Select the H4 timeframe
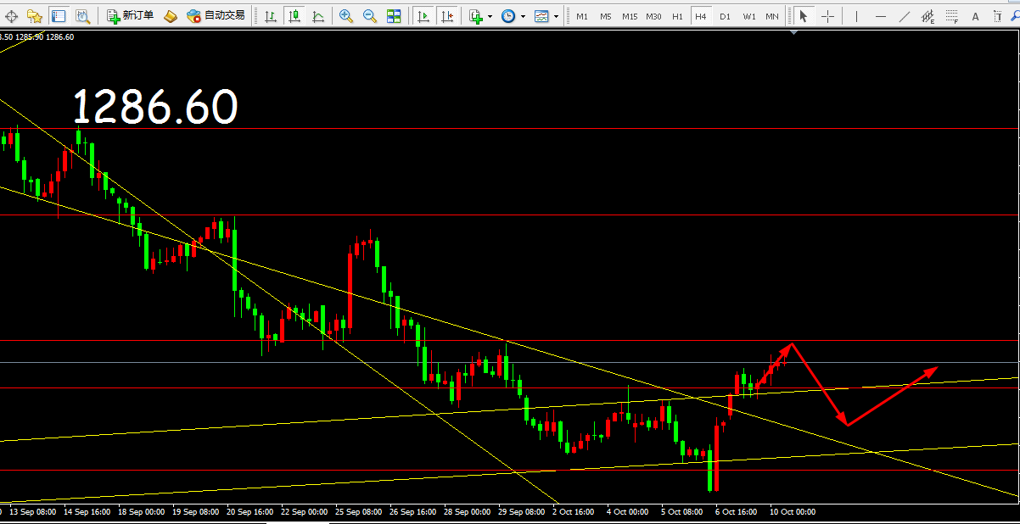 (x=700, y=16)
